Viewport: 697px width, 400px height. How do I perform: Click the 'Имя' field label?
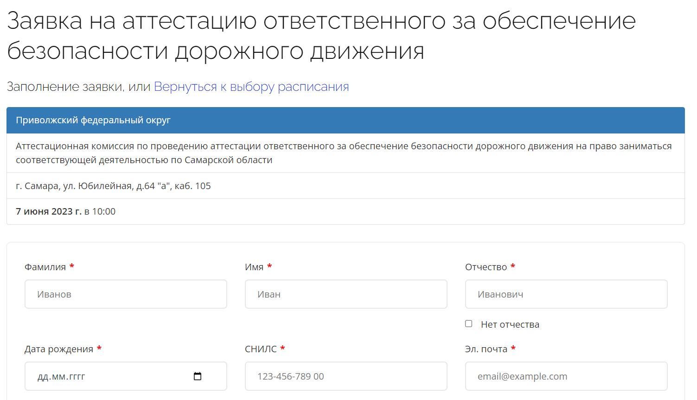254,267
